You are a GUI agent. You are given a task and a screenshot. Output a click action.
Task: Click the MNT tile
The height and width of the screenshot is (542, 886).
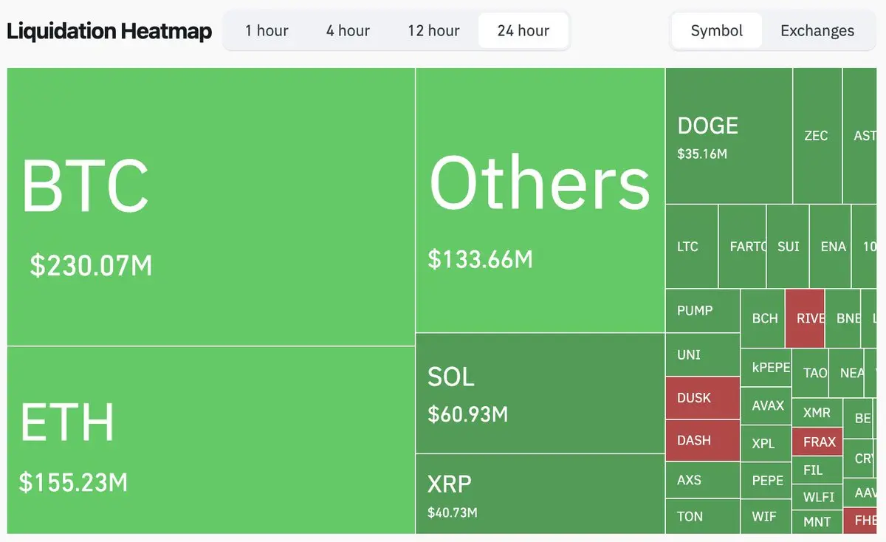click(x=817, y=522)
